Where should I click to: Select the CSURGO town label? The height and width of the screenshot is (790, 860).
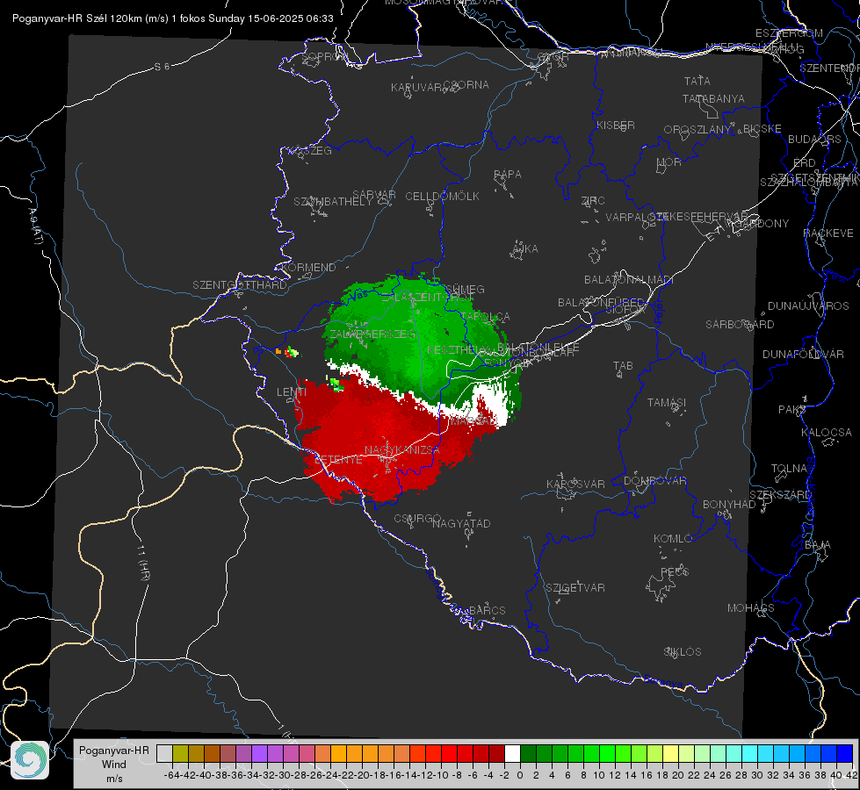point(417,519)
